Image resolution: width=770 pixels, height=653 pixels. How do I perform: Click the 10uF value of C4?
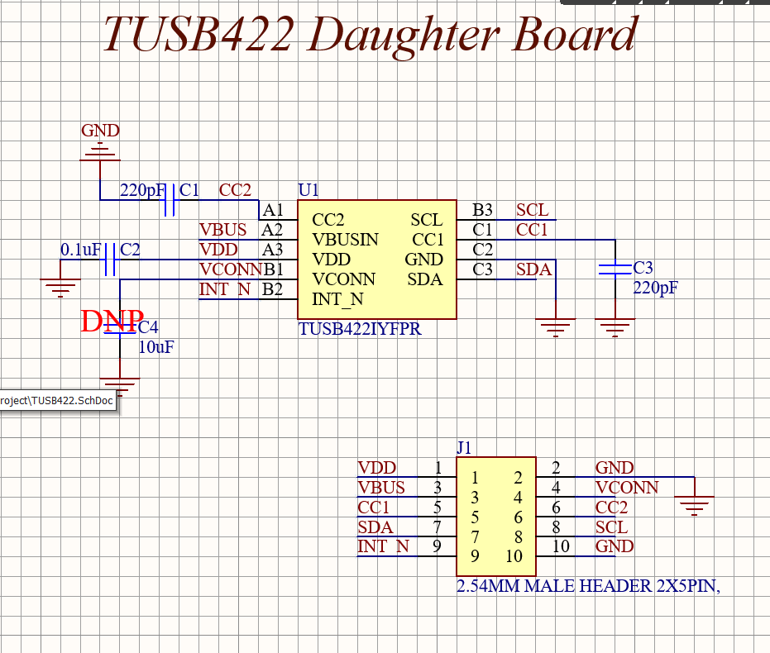point(156,347)
